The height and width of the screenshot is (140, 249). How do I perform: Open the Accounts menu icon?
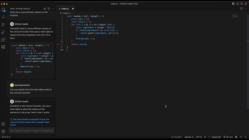(x=3, y=124)
